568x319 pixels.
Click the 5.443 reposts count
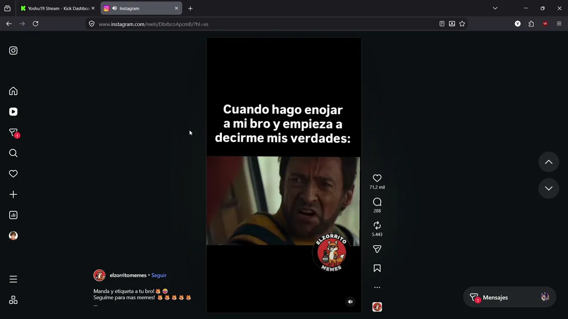[x=377, y=234]
